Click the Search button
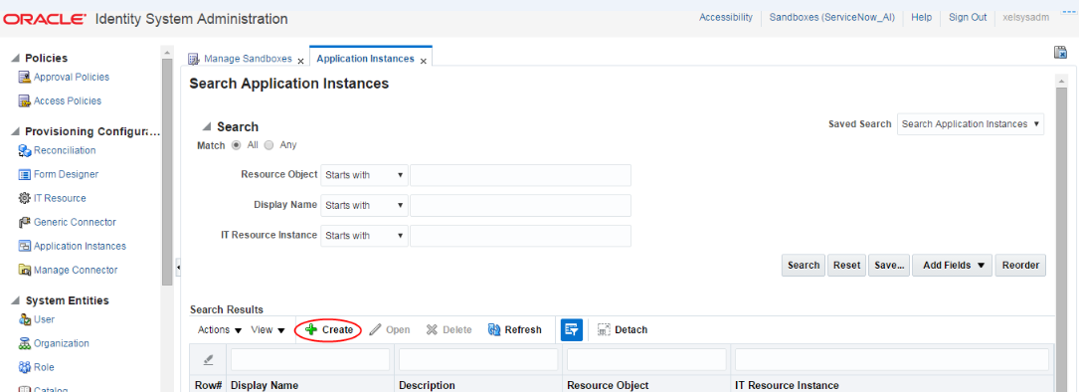Image resolution: width=1079 pixels, height=392 pixels. pos(804,266)
